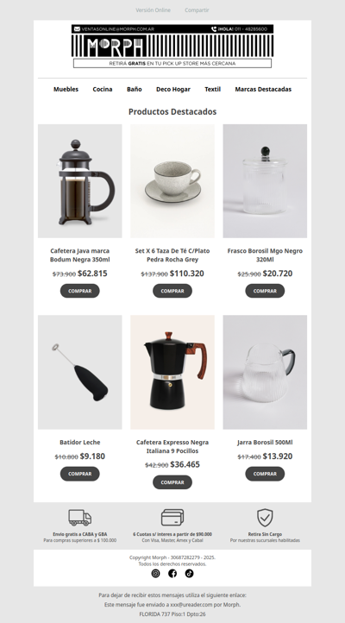Go to Marcas Destacadas section
Screen dimensions: 345x623
(263, 89)
